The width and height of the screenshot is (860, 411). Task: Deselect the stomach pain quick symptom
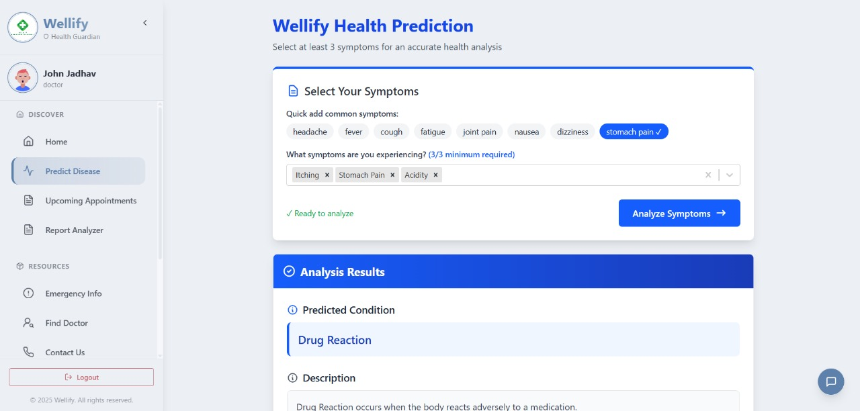coord(634,132)
